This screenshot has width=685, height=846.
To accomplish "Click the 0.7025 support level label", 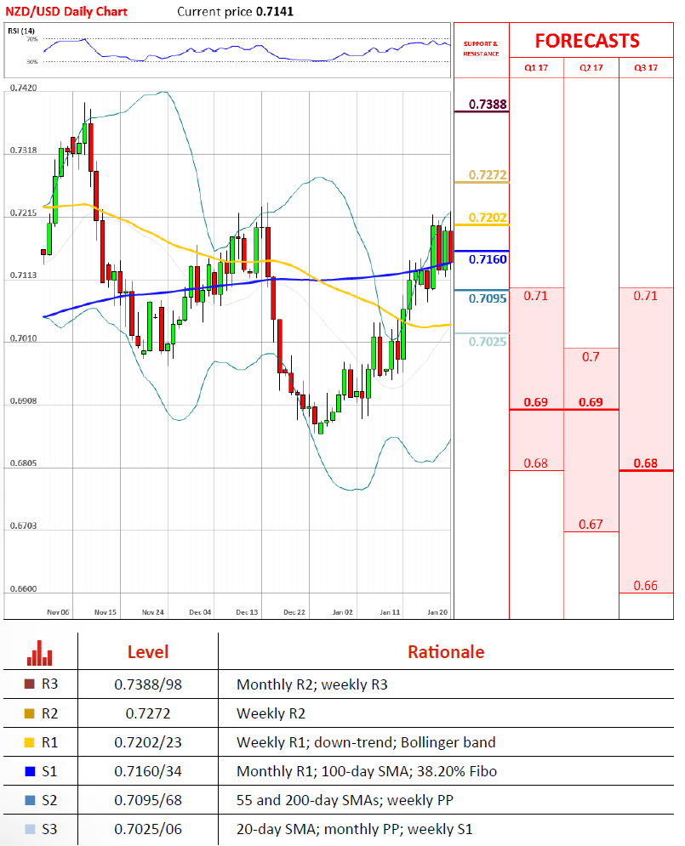I will (x=488, y=342).
